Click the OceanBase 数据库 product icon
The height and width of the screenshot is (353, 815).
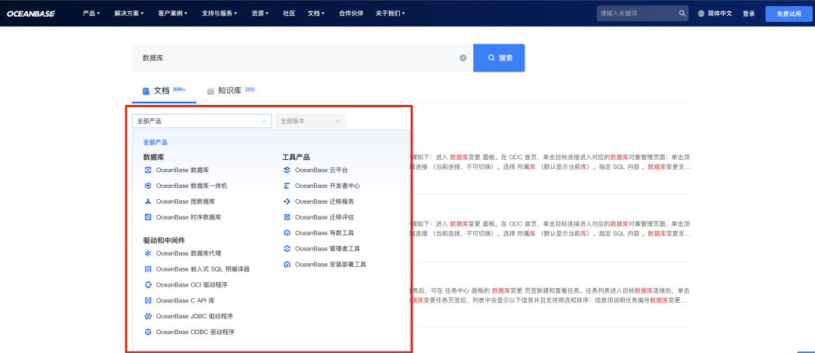148,170
